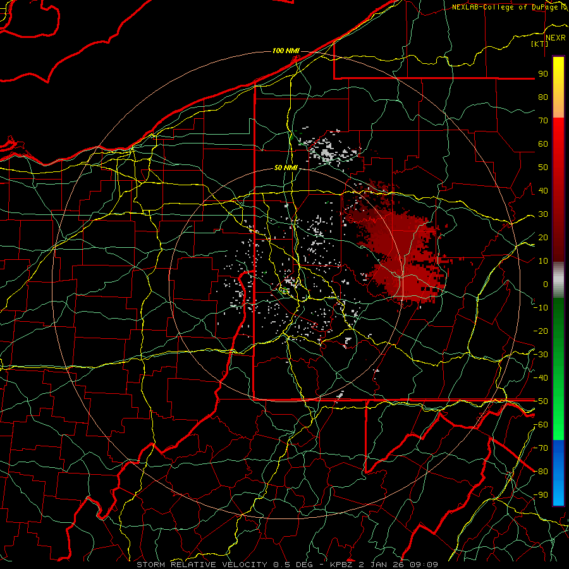Click the "KPBZ" radar site identifier

coord(342,565)
